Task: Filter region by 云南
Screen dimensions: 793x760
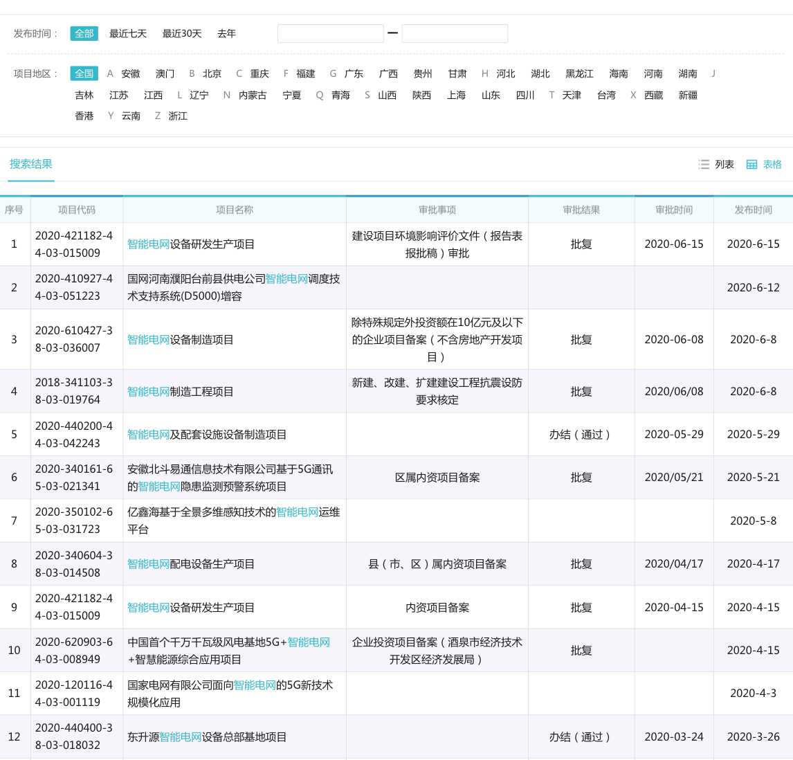Action: pos(131,116)
